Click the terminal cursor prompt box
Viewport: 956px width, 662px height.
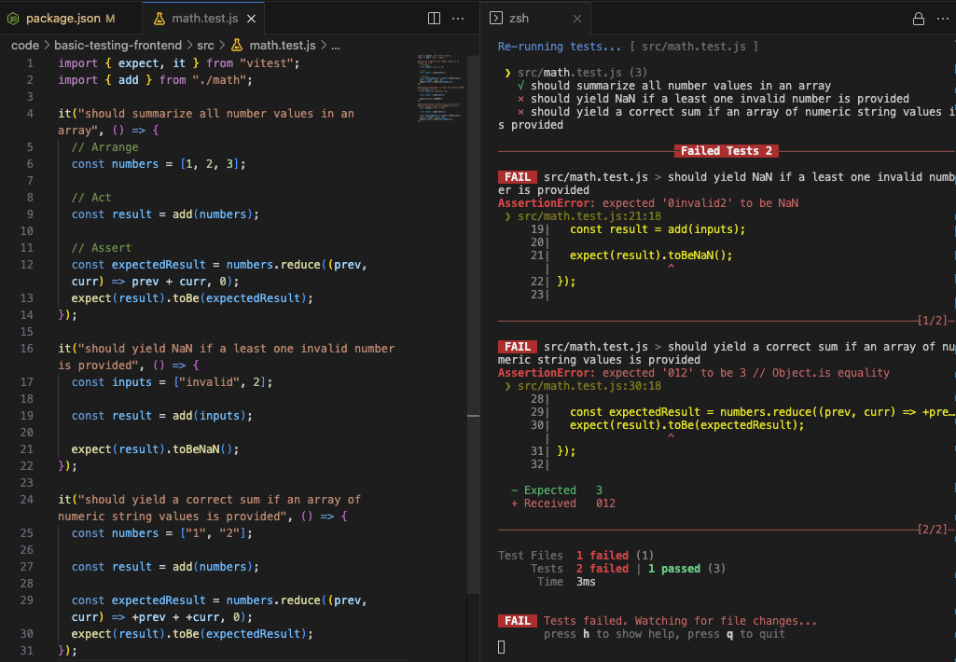tap(501, 647)
